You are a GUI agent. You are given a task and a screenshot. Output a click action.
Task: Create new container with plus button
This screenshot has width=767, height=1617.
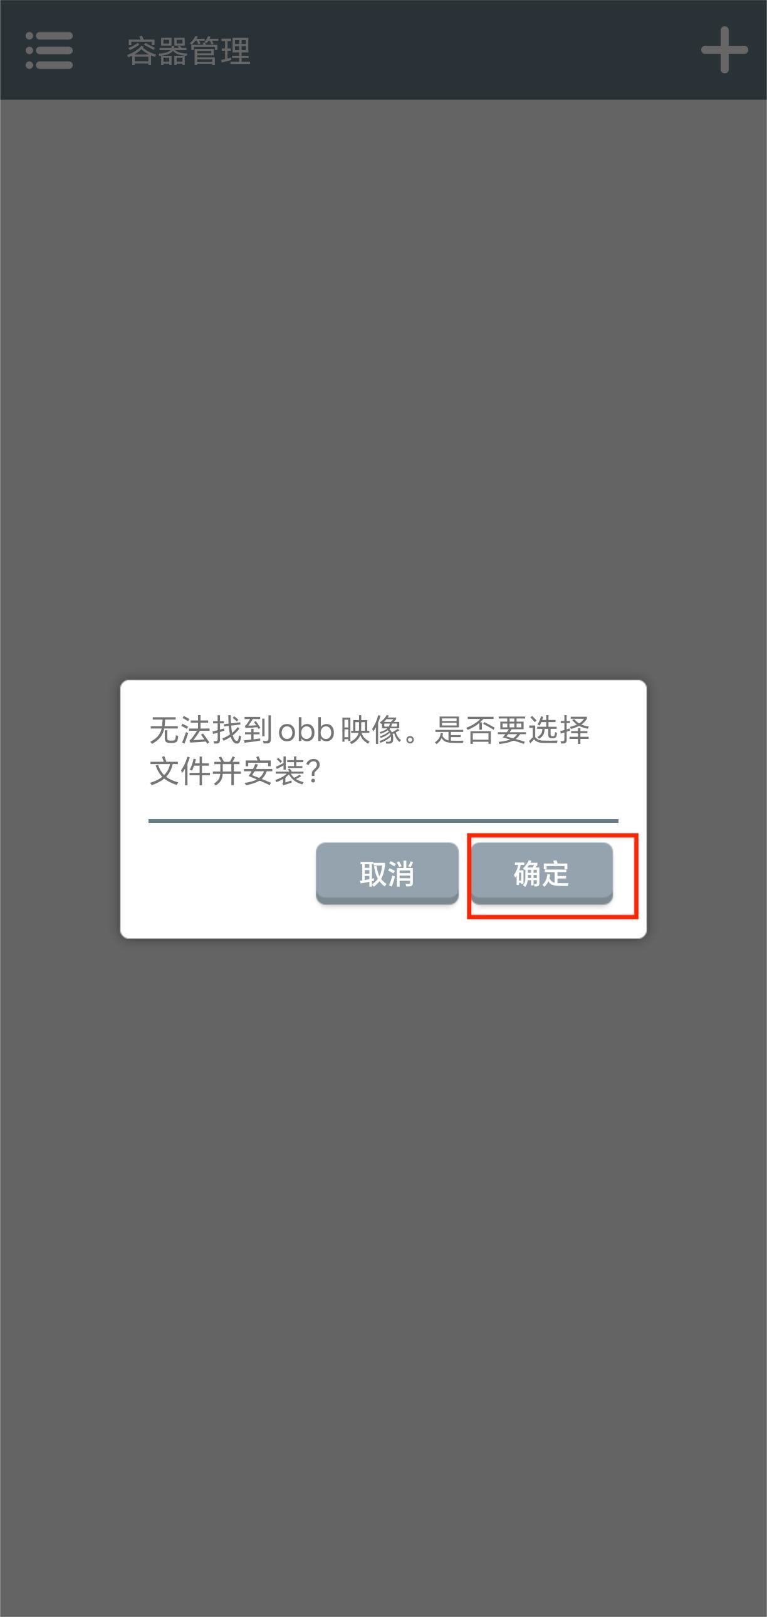724,50
